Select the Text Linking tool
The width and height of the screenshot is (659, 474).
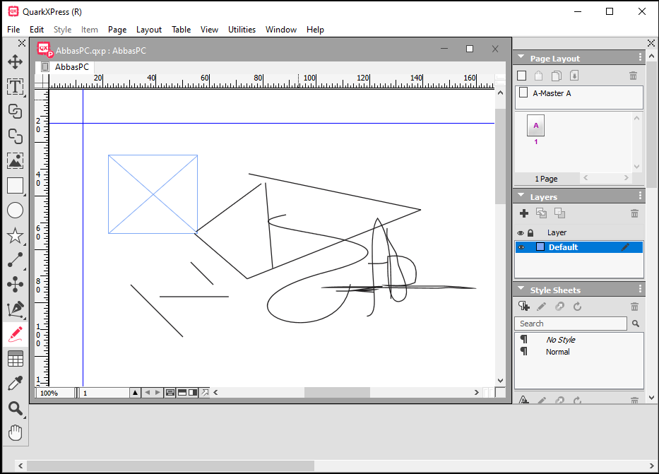[x=15, y=112]
